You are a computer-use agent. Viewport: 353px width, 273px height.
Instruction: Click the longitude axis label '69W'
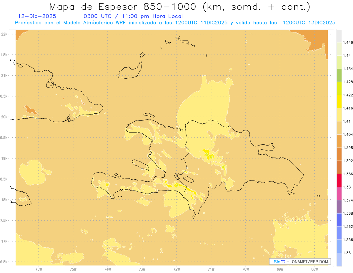pyautogui.click(x=280, y=269)
